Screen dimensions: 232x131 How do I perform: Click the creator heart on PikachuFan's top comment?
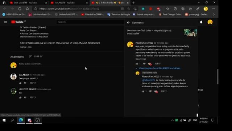150,64
